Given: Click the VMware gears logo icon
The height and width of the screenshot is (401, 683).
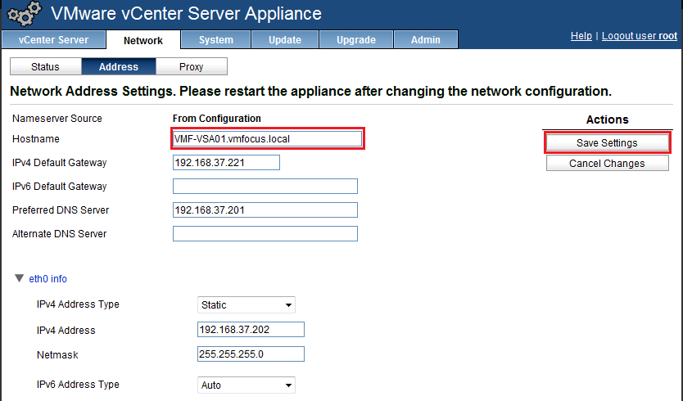Looking at the screenshot, I should [x=24, y=15].
